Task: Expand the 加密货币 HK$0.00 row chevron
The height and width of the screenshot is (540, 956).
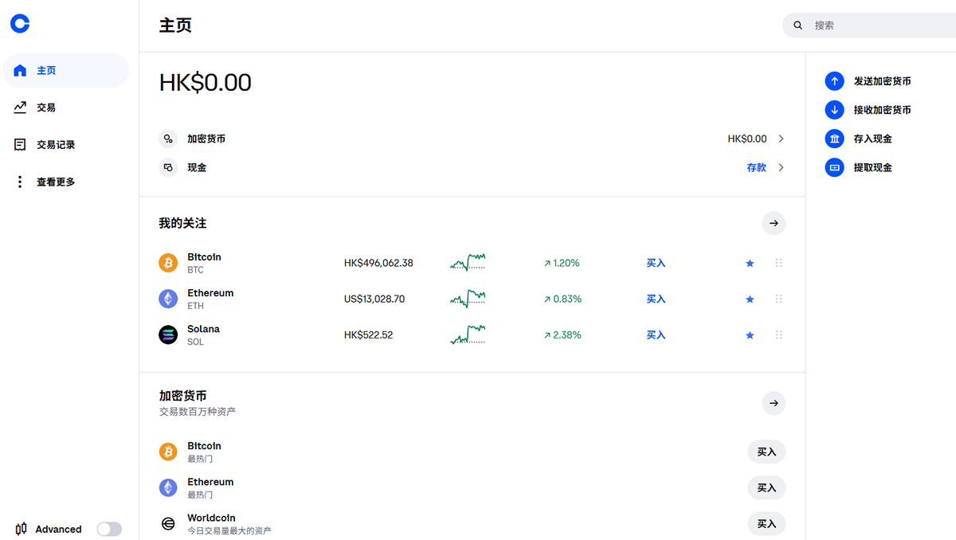Action: tap(781, 139)
